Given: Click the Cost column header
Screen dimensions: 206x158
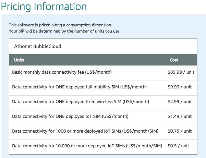Looking at the screenshot, I should point(174,60).
